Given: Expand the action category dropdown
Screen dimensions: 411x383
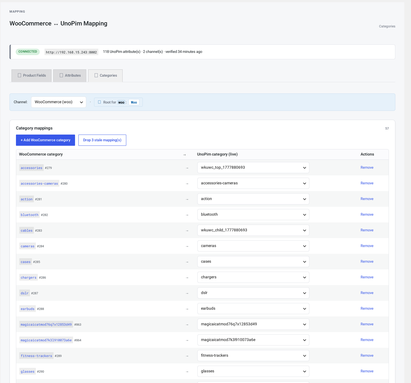Looking at the screenshot, I should [x=253, y=199].
